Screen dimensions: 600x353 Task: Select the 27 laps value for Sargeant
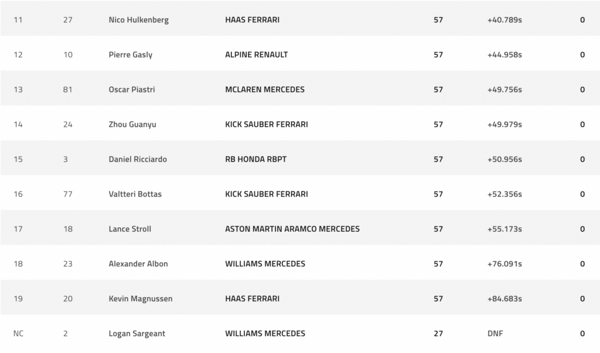[x=438, y=334]
